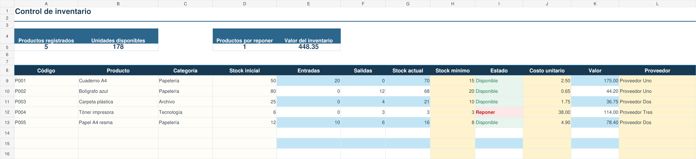Click the 'Stock inicial' table header
696x159 pixels.
point(245,71)
